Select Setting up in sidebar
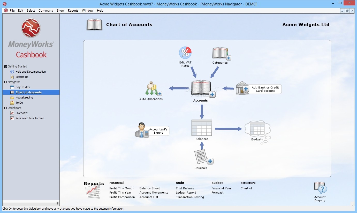 tap(22, 77)
